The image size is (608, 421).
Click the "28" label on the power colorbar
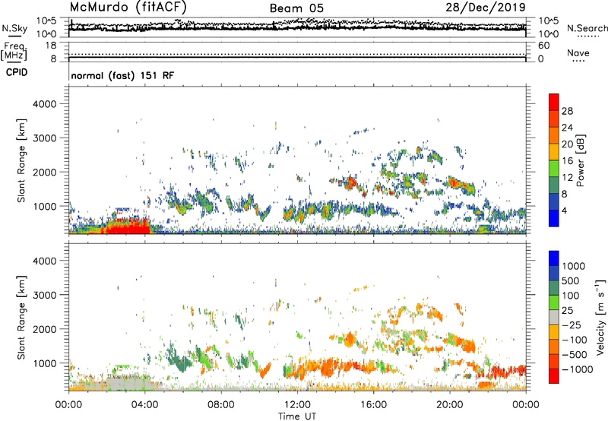pyautogui.click(x=567, y=111)
